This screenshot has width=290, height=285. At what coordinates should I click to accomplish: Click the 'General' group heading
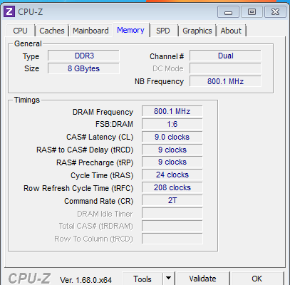click(x=28, y=43)
